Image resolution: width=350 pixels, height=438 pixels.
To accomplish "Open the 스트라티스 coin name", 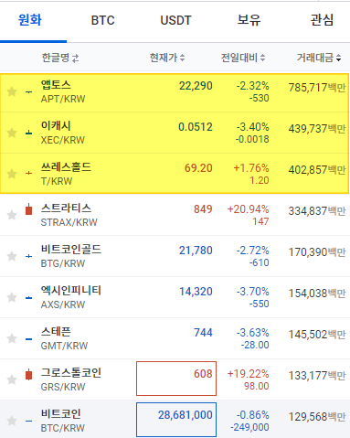I will tap(66, 208).
